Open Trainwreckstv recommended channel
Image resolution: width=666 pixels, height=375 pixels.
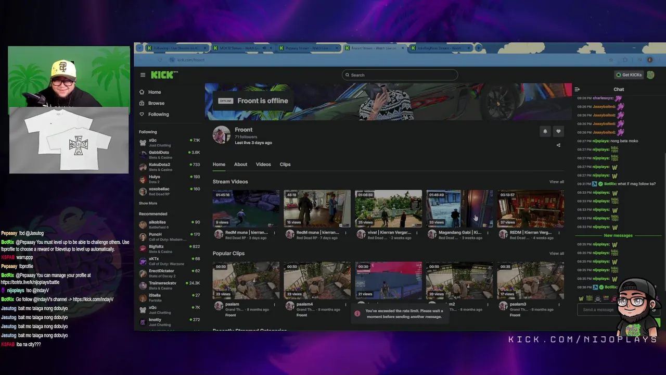coord(169,285)
